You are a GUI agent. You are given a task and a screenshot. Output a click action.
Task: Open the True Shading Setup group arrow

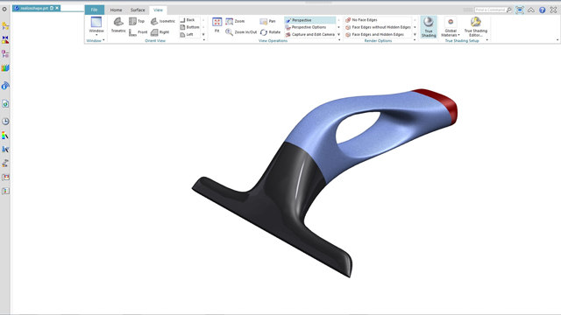tap(487, 40)
